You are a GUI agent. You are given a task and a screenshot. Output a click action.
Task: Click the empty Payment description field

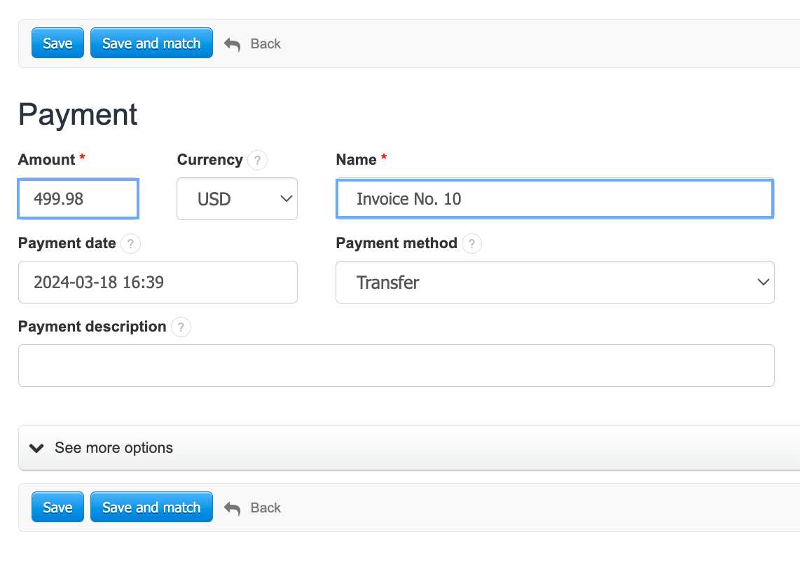[x=396, y=365]
